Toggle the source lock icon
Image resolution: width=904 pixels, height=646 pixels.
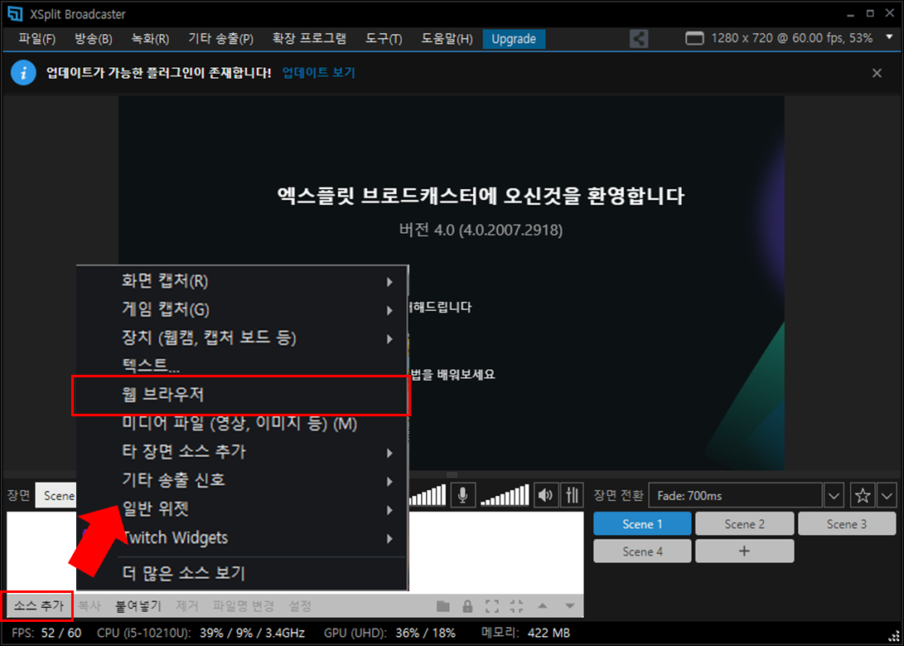coord(467,606)
